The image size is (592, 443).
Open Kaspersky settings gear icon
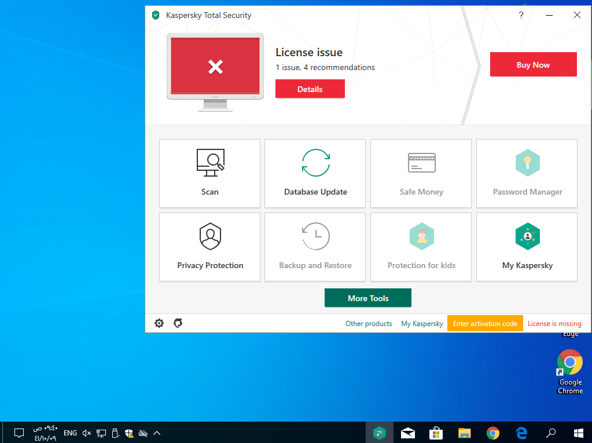(x=159, y=323)
